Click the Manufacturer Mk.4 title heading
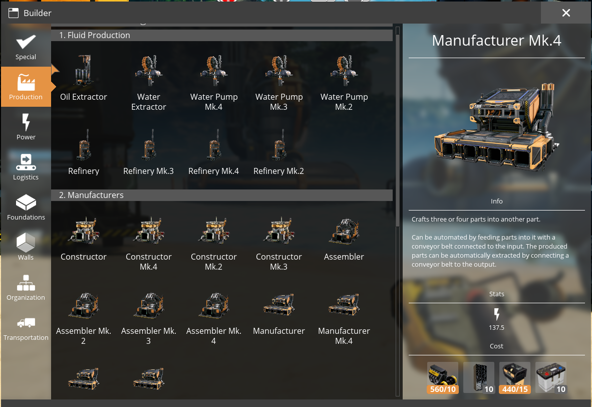Image resolution: width=592 pixels, height=407 pixels. (496, 41)
